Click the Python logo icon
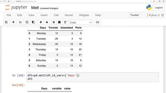 (x=149, y=7)
